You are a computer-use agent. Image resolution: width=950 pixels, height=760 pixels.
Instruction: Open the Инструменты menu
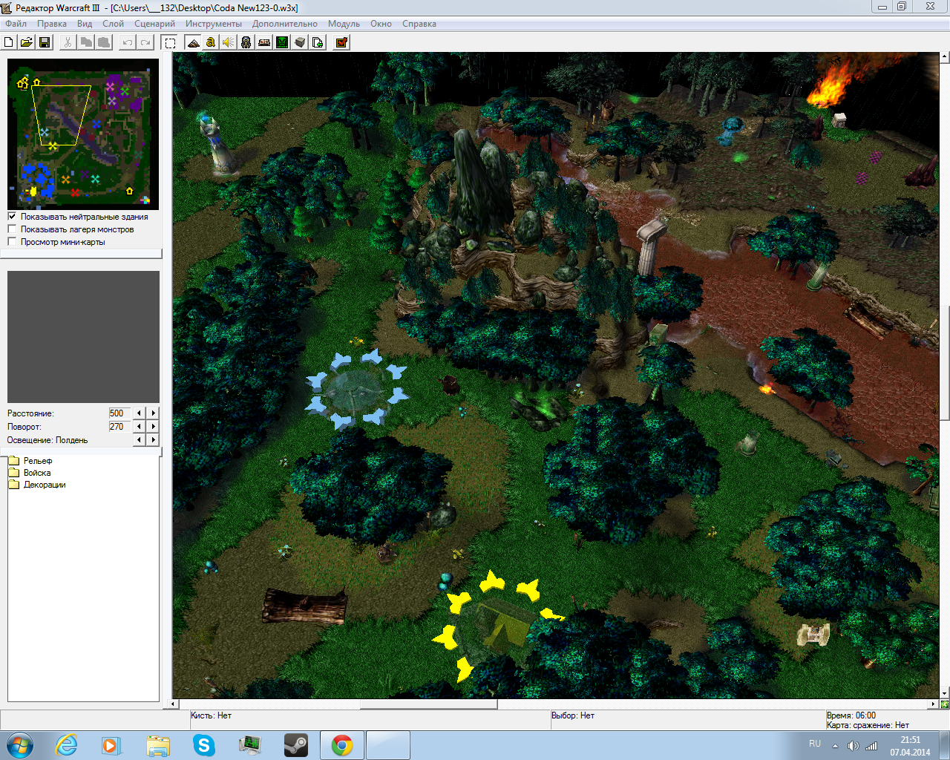[x=214, y=24]
